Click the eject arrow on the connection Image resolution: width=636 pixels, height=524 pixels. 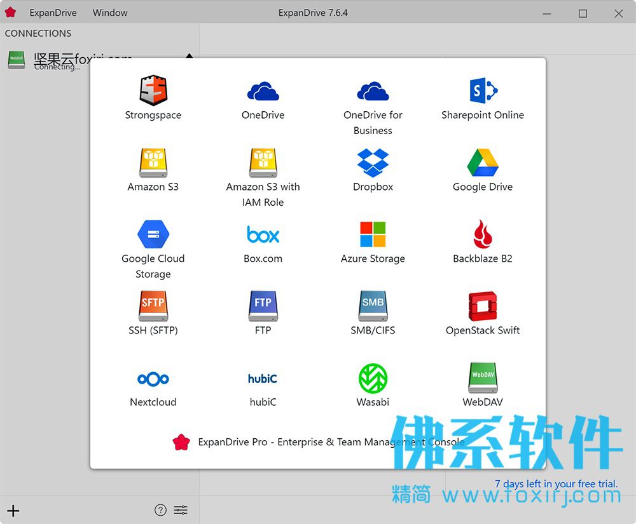click(189, 55)
